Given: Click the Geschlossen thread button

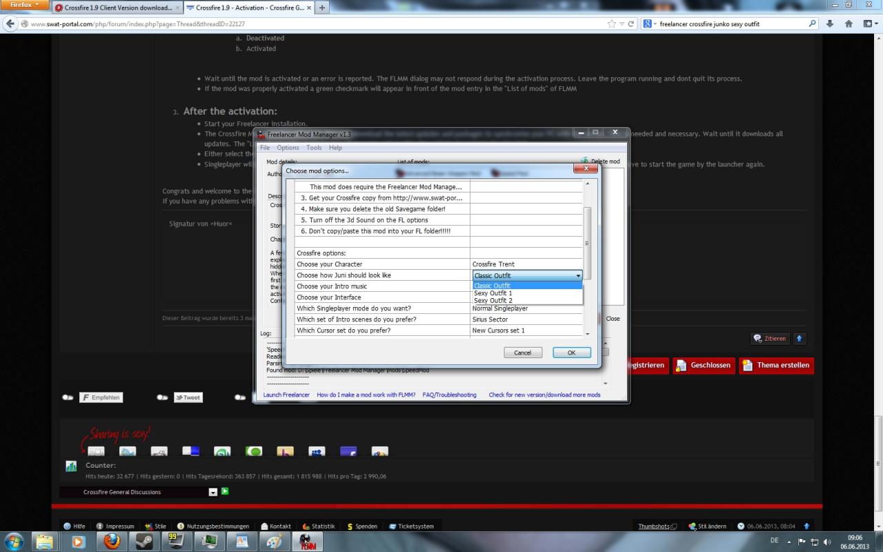Looking at the screenshot, I should point(702,366).
